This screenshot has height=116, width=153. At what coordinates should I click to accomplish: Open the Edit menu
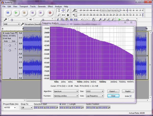click(9, 7)
